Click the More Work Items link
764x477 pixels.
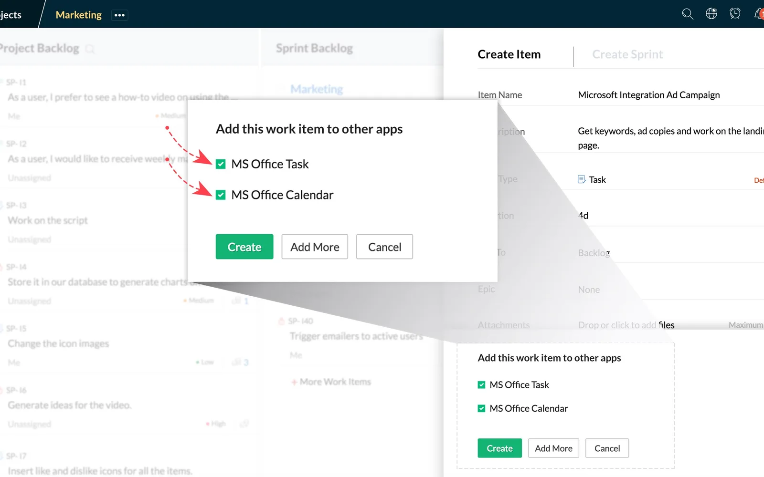click(x=331, y=382)
